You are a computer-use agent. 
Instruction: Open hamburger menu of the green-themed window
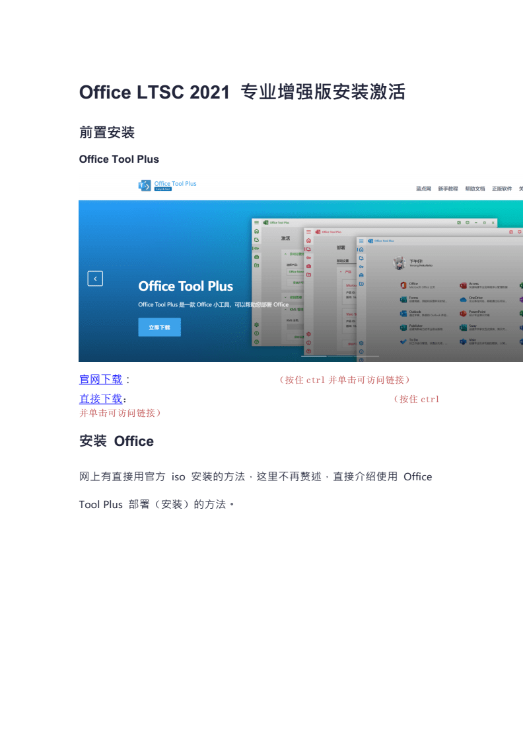click(256, 222)
